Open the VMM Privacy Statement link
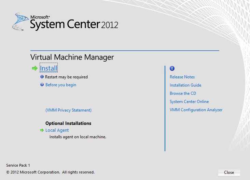Viewport: 250px width, 180px height. pyautogui.click(x=69, y=110)
